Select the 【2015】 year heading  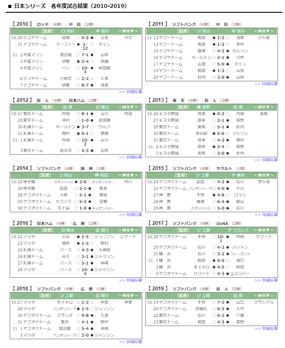[158, 168]
